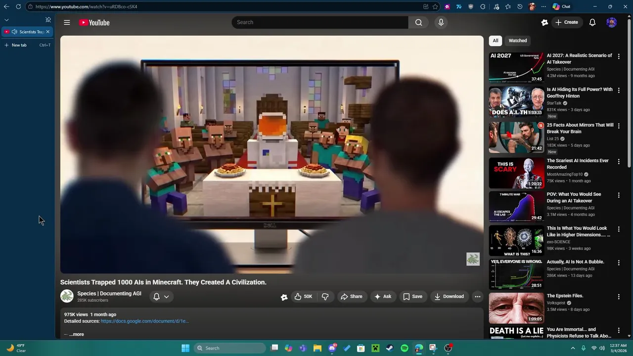This screenshot has width=633, height=356.
Task: Open Species Documenting AGI channel name
Action: (109, 293)
